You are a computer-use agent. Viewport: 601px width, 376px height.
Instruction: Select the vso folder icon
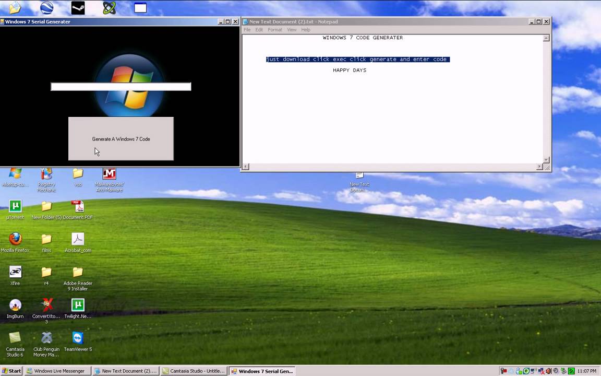(x=78, y=177)
